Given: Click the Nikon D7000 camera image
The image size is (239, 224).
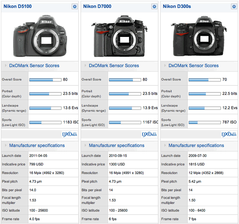Looking at the screenshot, I should (x=119, y=36).
